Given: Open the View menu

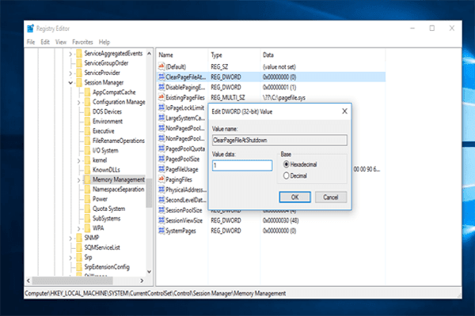Looking at the screenshot, I should [61, 42].
